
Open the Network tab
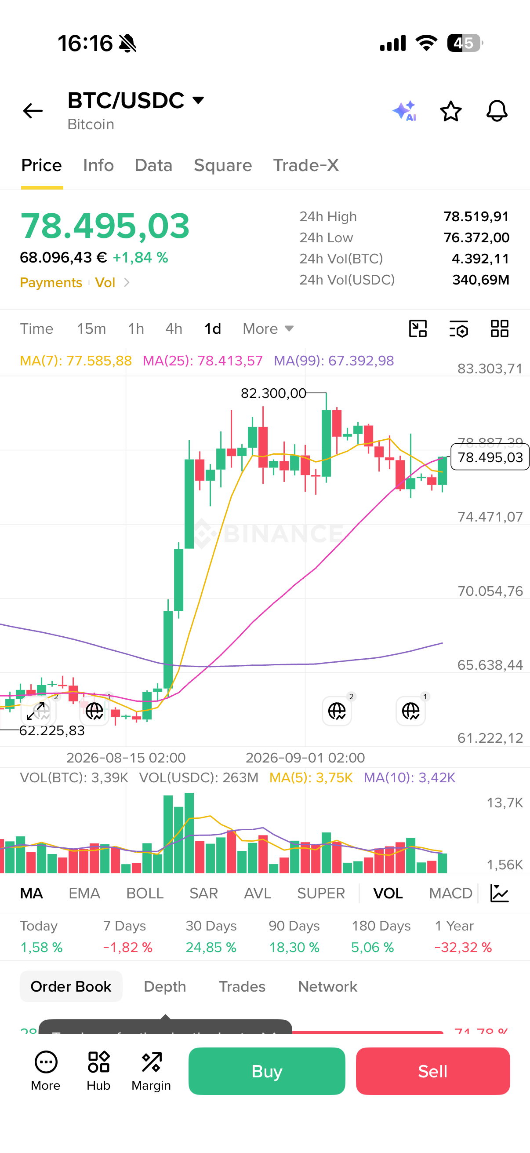point(327,986)
